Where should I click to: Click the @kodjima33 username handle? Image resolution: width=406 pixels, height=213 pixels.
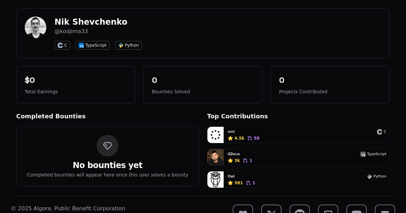71,31
